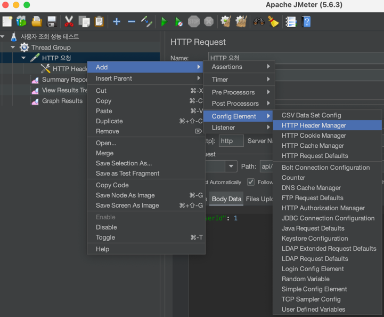The width and height of the screenshot is (384, 317).
Task: Click the protocol input field containing http
Action: [x=231, y=141]
